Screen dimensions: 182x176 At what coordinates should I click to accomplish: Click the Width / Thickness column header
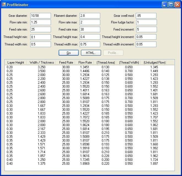point(42,63)
